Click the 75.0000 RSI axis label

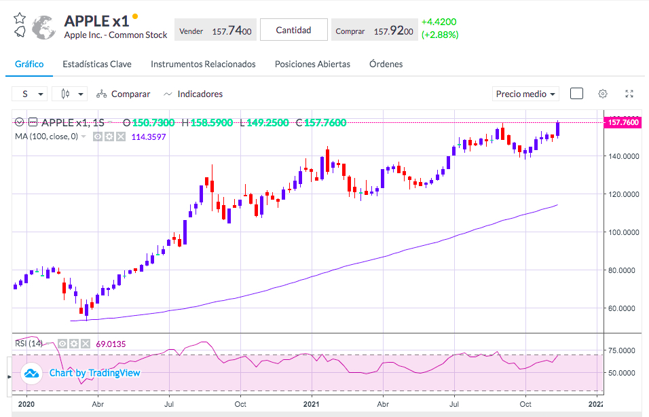point(622,350)
